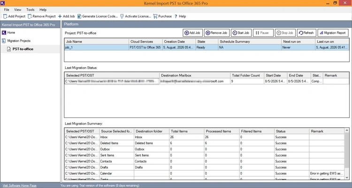Click the Total Folder Count column header
This screenshot has width=352, height=188.
(x=247, y=75)
